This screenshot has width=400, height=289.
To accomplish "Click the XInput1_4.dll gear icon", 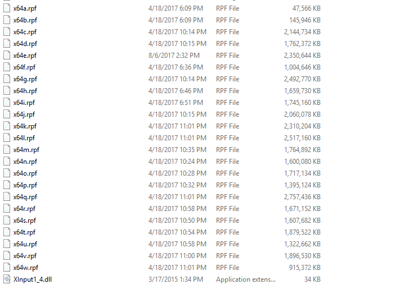I will click(7, 279).
